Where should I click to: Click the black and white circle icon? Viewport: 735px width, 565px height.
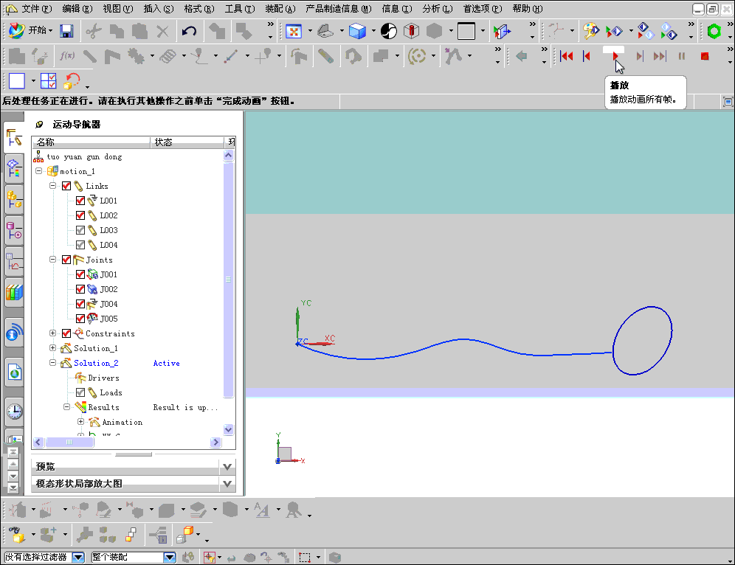tap(389, 32)
